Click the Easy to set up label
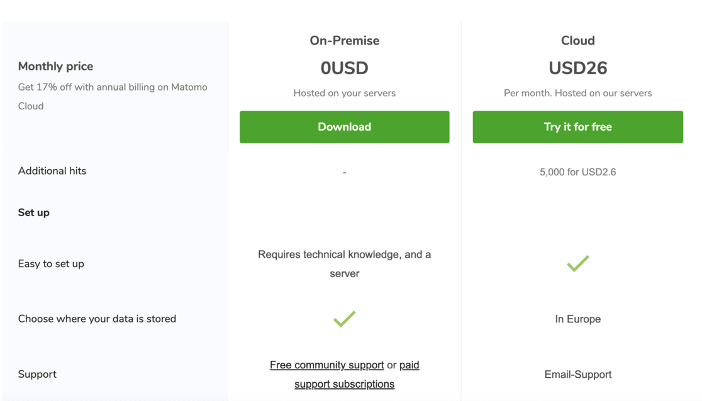The width and height of the screenshot is (702, 401). 51,264
